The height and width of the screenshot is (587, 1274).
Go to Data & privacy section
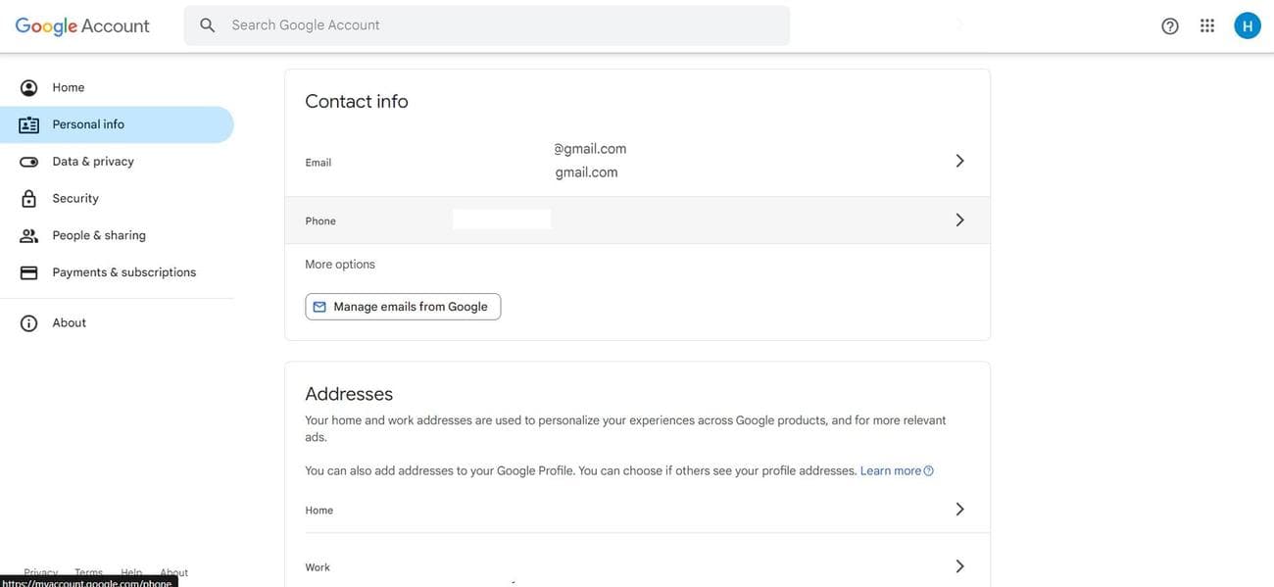93,162
